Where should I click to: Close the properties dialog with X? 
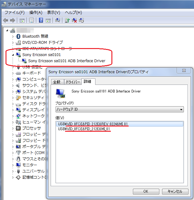[184, 70]
